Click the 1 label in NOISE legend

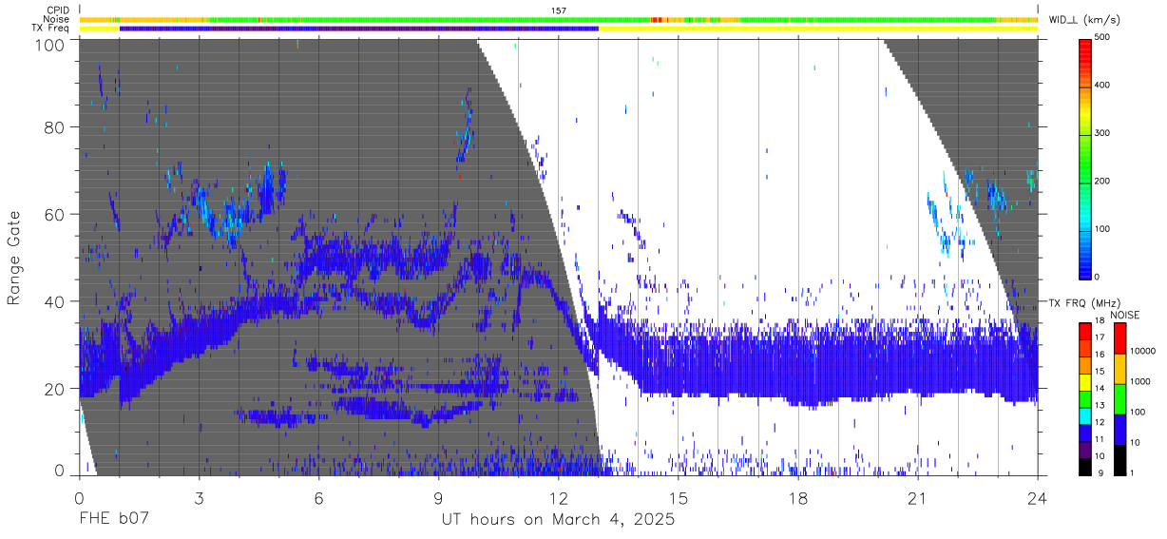point(1134,472)
